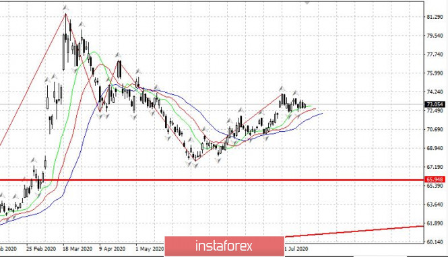Viewport: 448px width, 257px height.
Task: Select the 9 Apr 2020 date label
Action: (x=112, y=249)
